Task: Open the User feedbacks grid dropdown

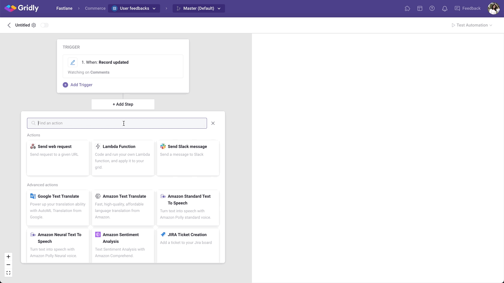Action: coord(134,8)
